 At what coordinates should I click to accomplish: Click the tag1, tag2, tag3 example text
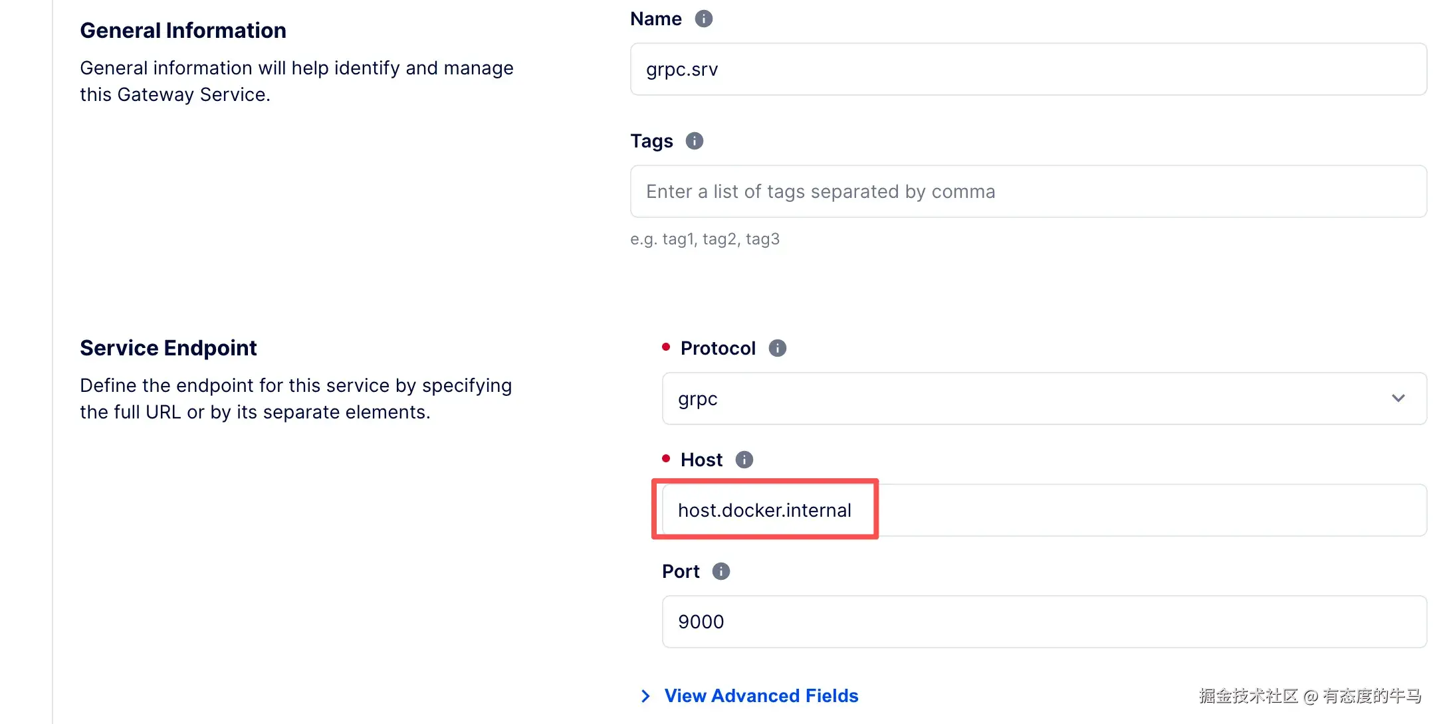[x=705, y=239]
